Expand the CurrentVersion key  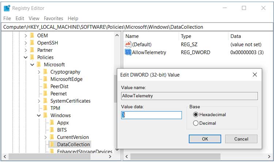pos(46,138)
